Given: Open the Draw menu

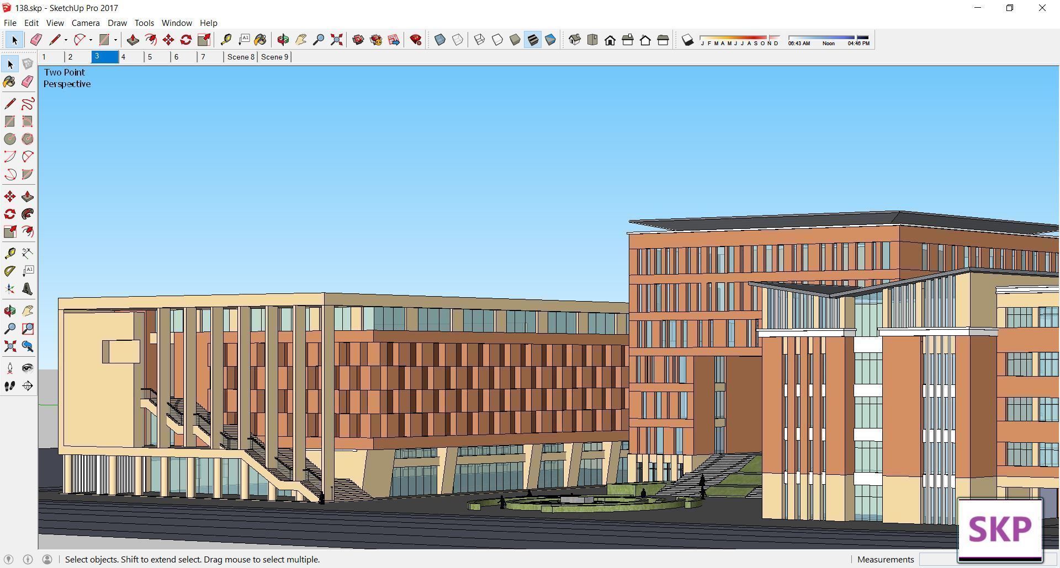Looking at the screenshot, I should pos(116,23).
